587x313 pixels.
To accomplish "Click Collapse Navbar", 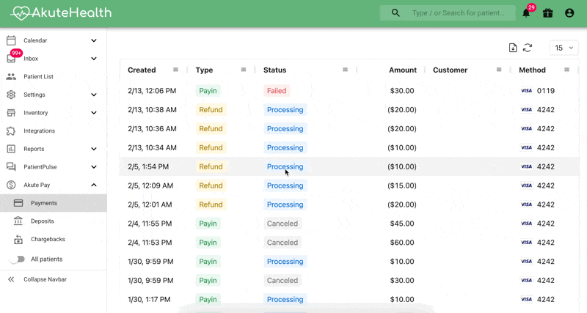I will click(44, 279).
